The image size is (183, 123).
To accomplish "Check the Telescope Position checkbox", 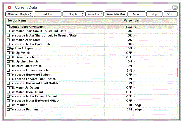I will click(8, 110).
